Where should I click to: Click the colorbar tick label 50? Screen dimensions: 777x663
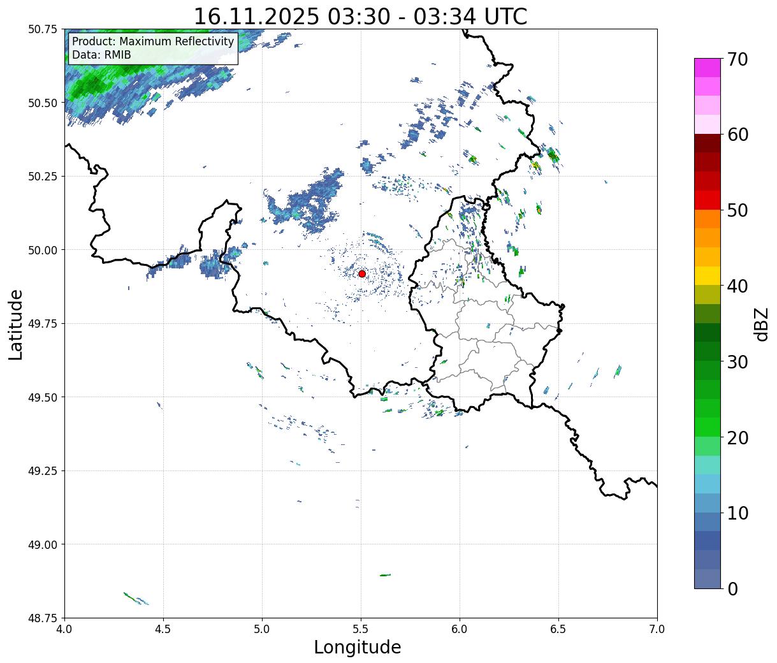tap(737, 210)
